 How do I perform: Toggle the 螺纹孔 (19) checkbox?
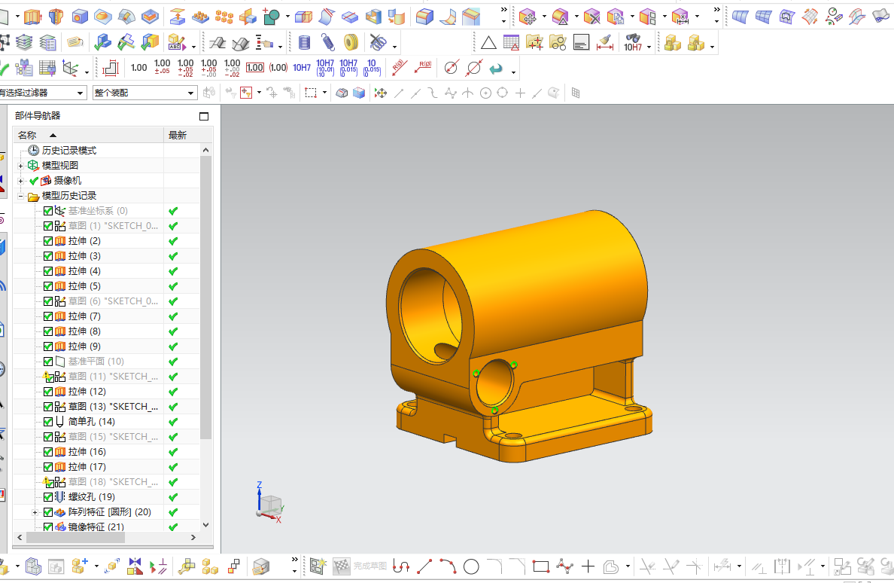click(48, 497)
